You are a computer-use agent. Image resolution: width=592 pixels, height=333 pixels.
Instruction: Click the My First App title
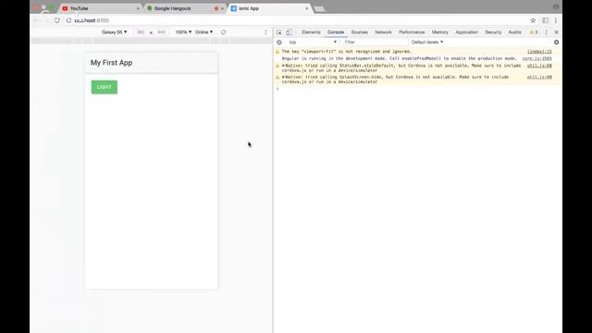tap(111, 63)
